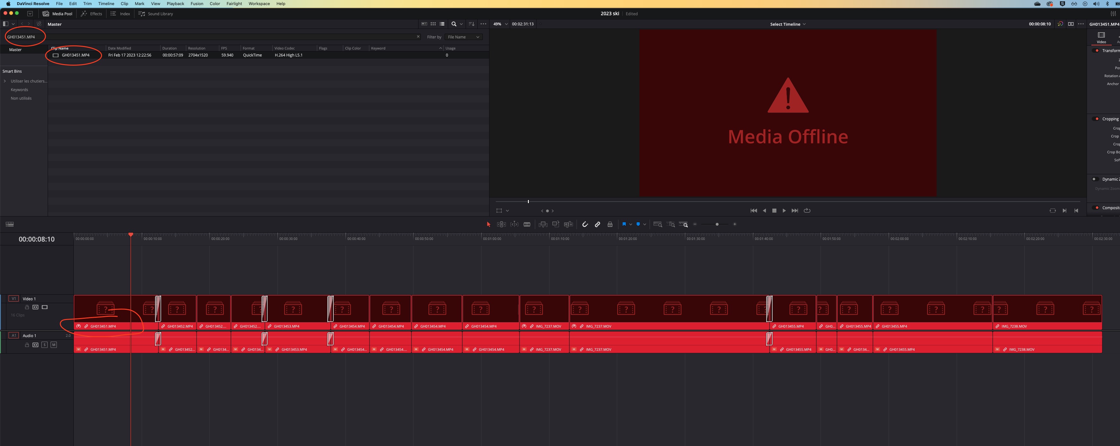This screenshot has height=446, width=1120.
Task: Switch media pool to metadata view
Action: (x=424, y=24)
